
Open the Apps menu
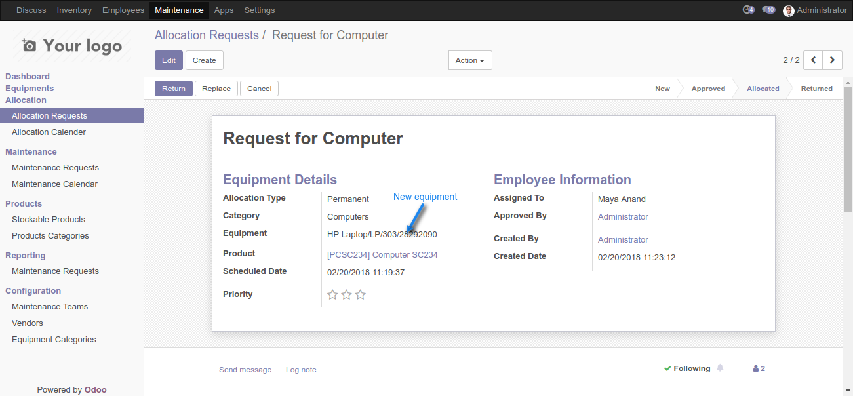[x=224, y=10]
